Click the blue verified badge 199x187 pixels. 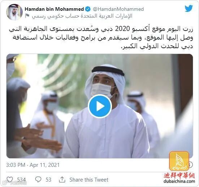(88, 9)
